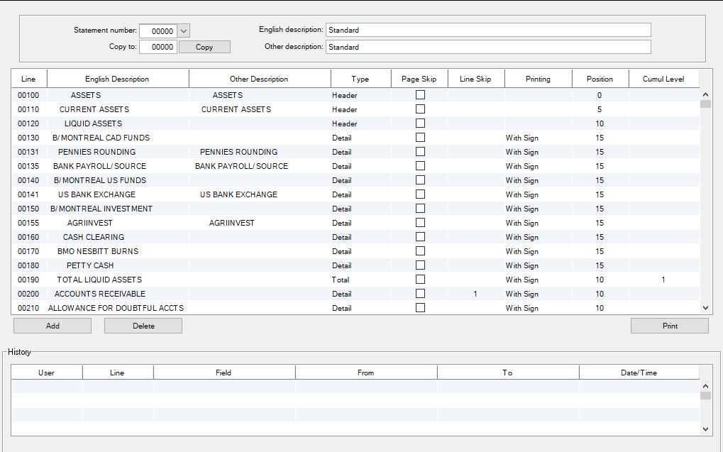This screenshot has width=723, height=452.
Task: Toggle Page Skip checkbox for PETTY CASH
Action: click(x=420, y=265)
